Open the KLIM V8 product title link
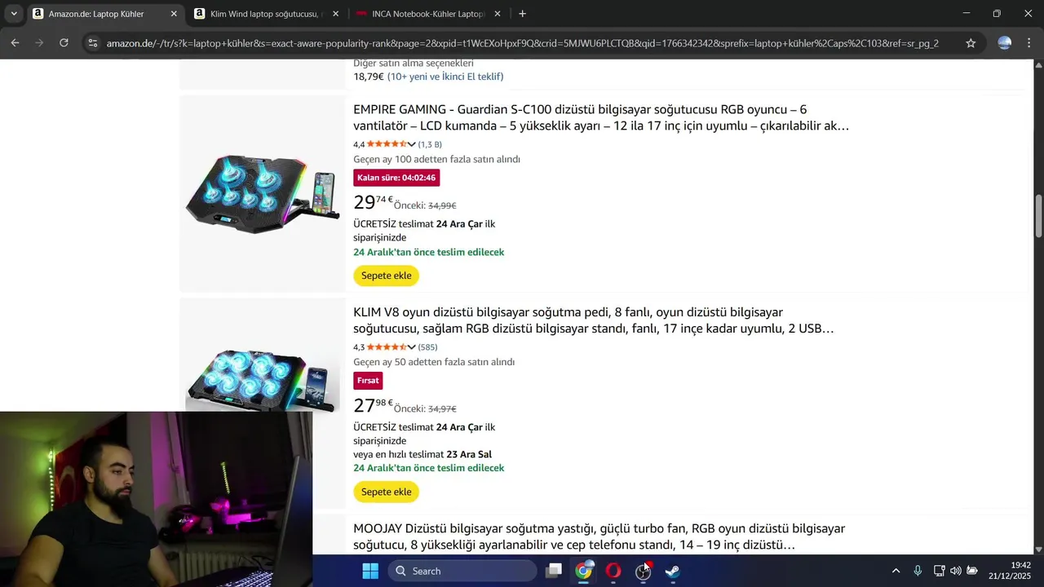Screen dimensions: 1044x587 pyautogui.click(x=593, y=320)
